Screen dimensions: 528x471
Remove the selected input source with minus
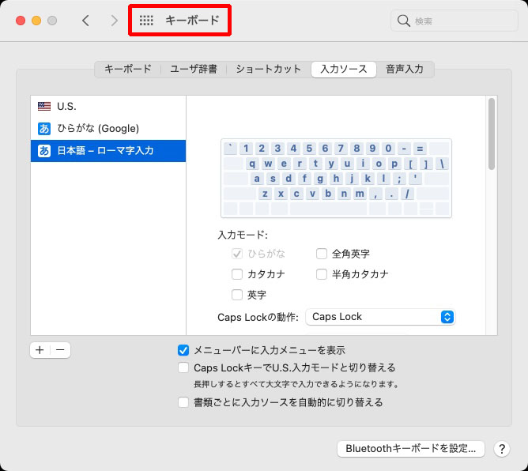pyautogui.click(x=60, y=350)
